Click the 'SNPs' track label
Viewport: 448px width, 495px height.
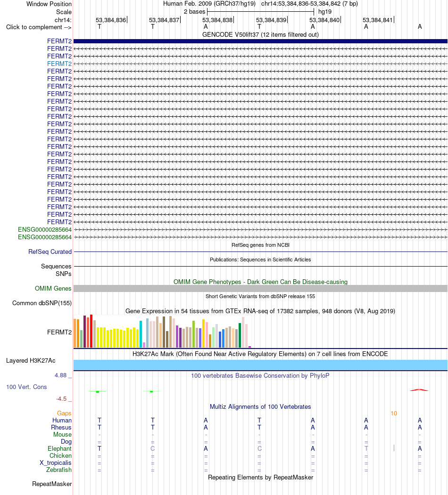tap(64, 274)
